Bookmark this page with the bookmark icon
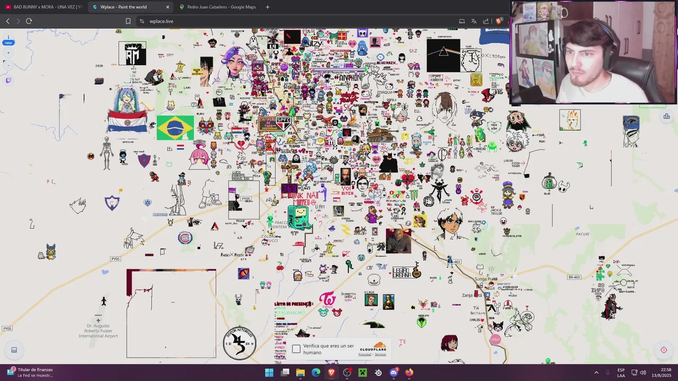678x381 pixels. point(128,21)
